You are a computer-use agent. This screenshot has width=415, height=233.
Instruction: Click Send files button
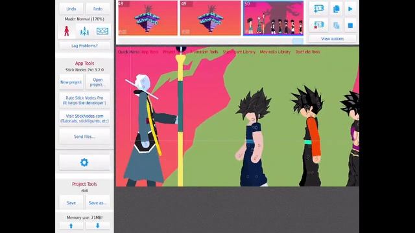point(84,137)
